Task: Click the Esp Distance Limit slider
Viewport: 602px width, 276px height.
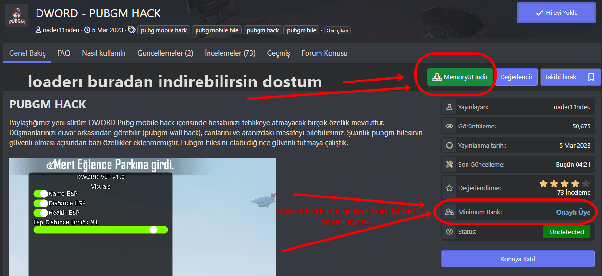Action: [100, 230]
